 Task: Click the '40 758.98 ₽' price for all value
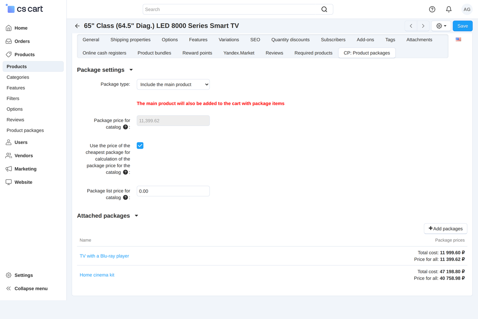453,278
